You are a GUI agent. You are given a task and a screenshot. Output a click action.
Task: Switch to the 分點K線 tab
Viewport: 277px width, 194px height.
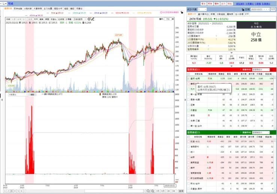click(28, 9)
